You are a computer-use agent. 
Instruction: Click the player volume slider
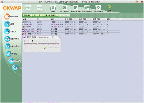pyautogui.click(x=53, y=48)
